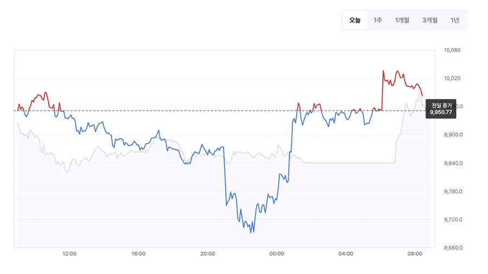The width and height of the screenshot is (488, 274).
Task: Click the 9,660.0 price axis label
Action: [x=453, y=248]
